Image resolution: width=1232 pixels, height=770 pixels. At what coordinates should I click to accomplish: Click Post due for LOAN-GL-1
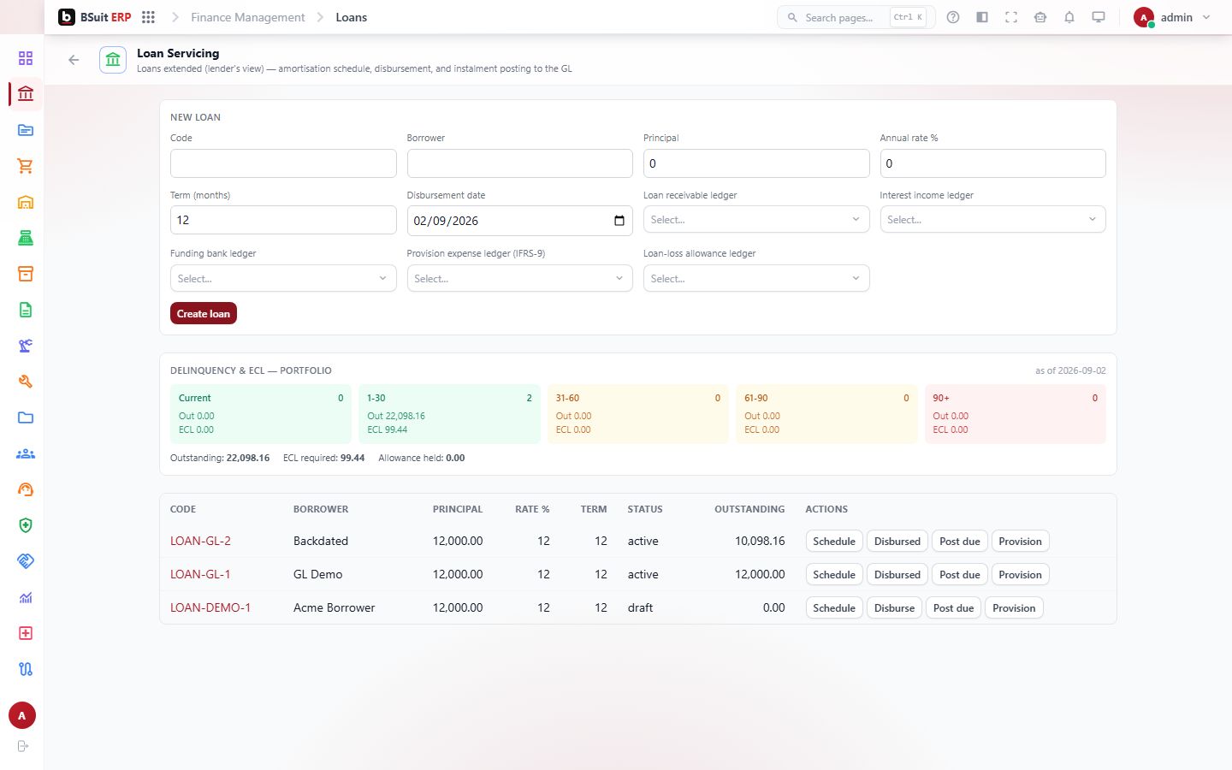(960, 575)
